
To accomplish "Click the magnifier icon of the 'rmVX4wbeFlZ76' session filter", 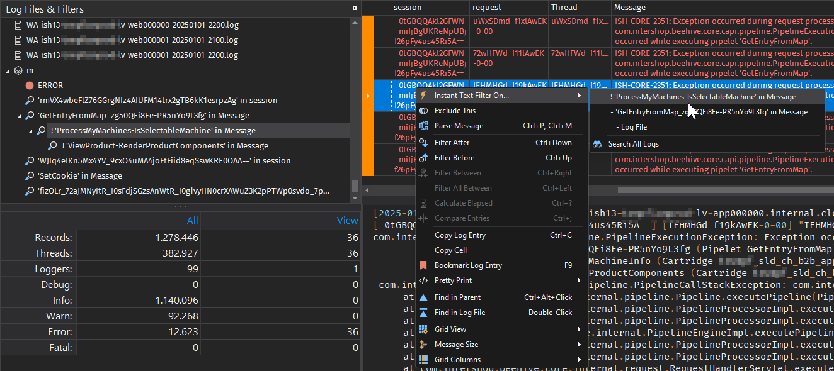I will point(30,101).
